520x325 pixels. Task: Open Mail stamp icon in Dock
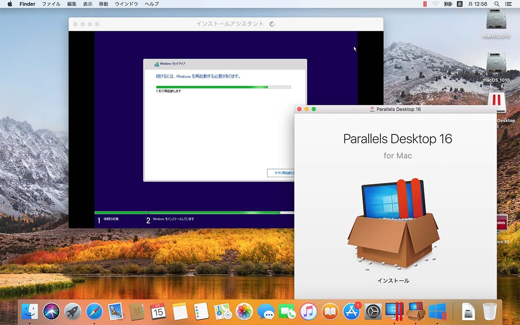point(116,312)
